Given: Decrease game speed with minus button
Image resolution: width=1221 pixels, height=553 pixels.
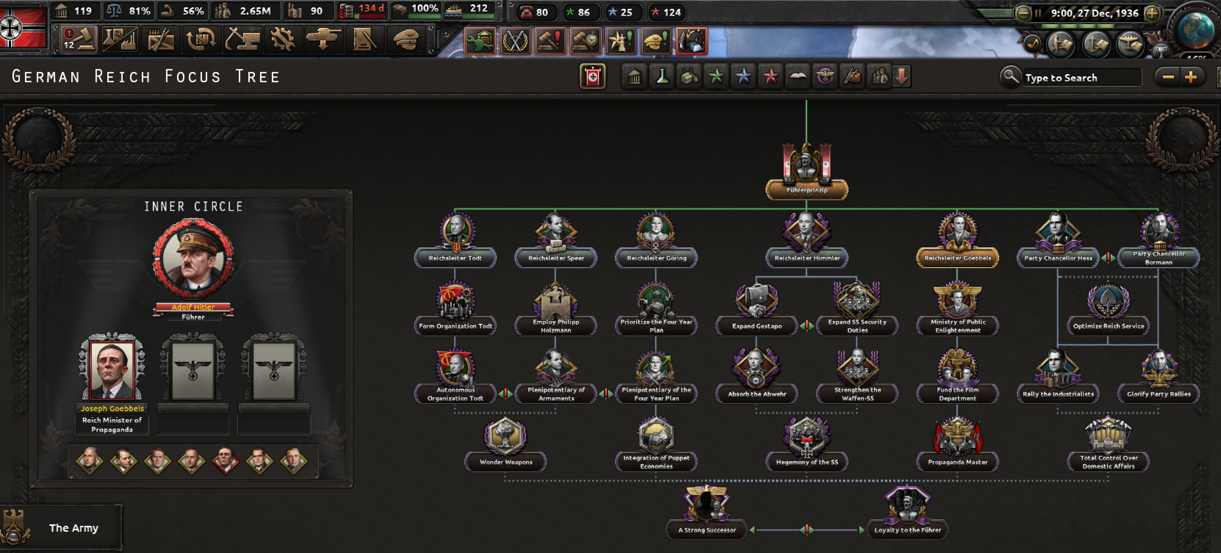Looking at the screenshot, I should (x=1023, y=13).
